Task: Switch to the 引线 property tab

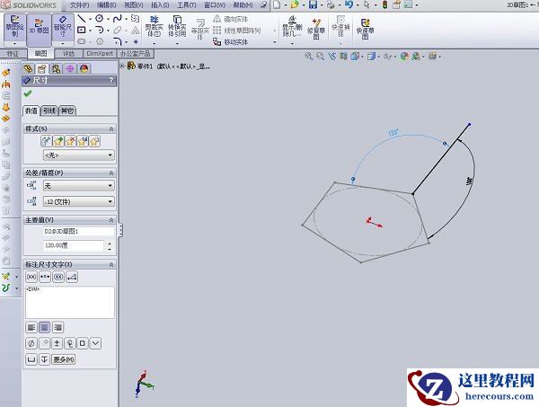Action: tap(49, 111)
